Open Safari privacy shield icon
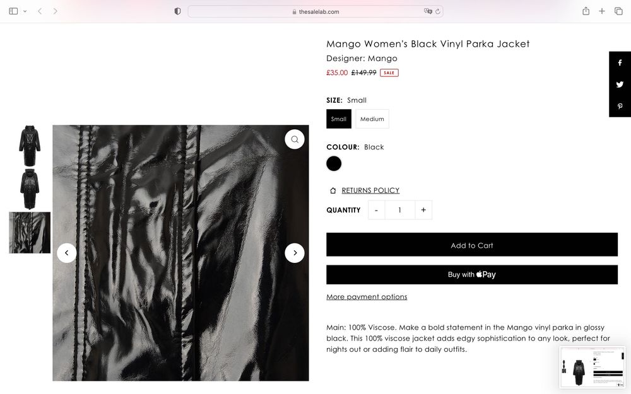This screenshot has height=394, width=631. [x=177, y=11]
